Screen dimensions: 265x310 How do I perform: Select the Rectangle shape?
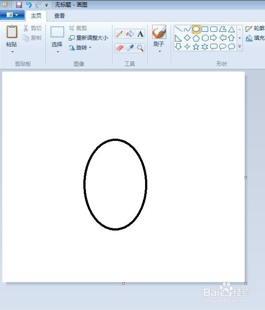(x=205, y=29)
